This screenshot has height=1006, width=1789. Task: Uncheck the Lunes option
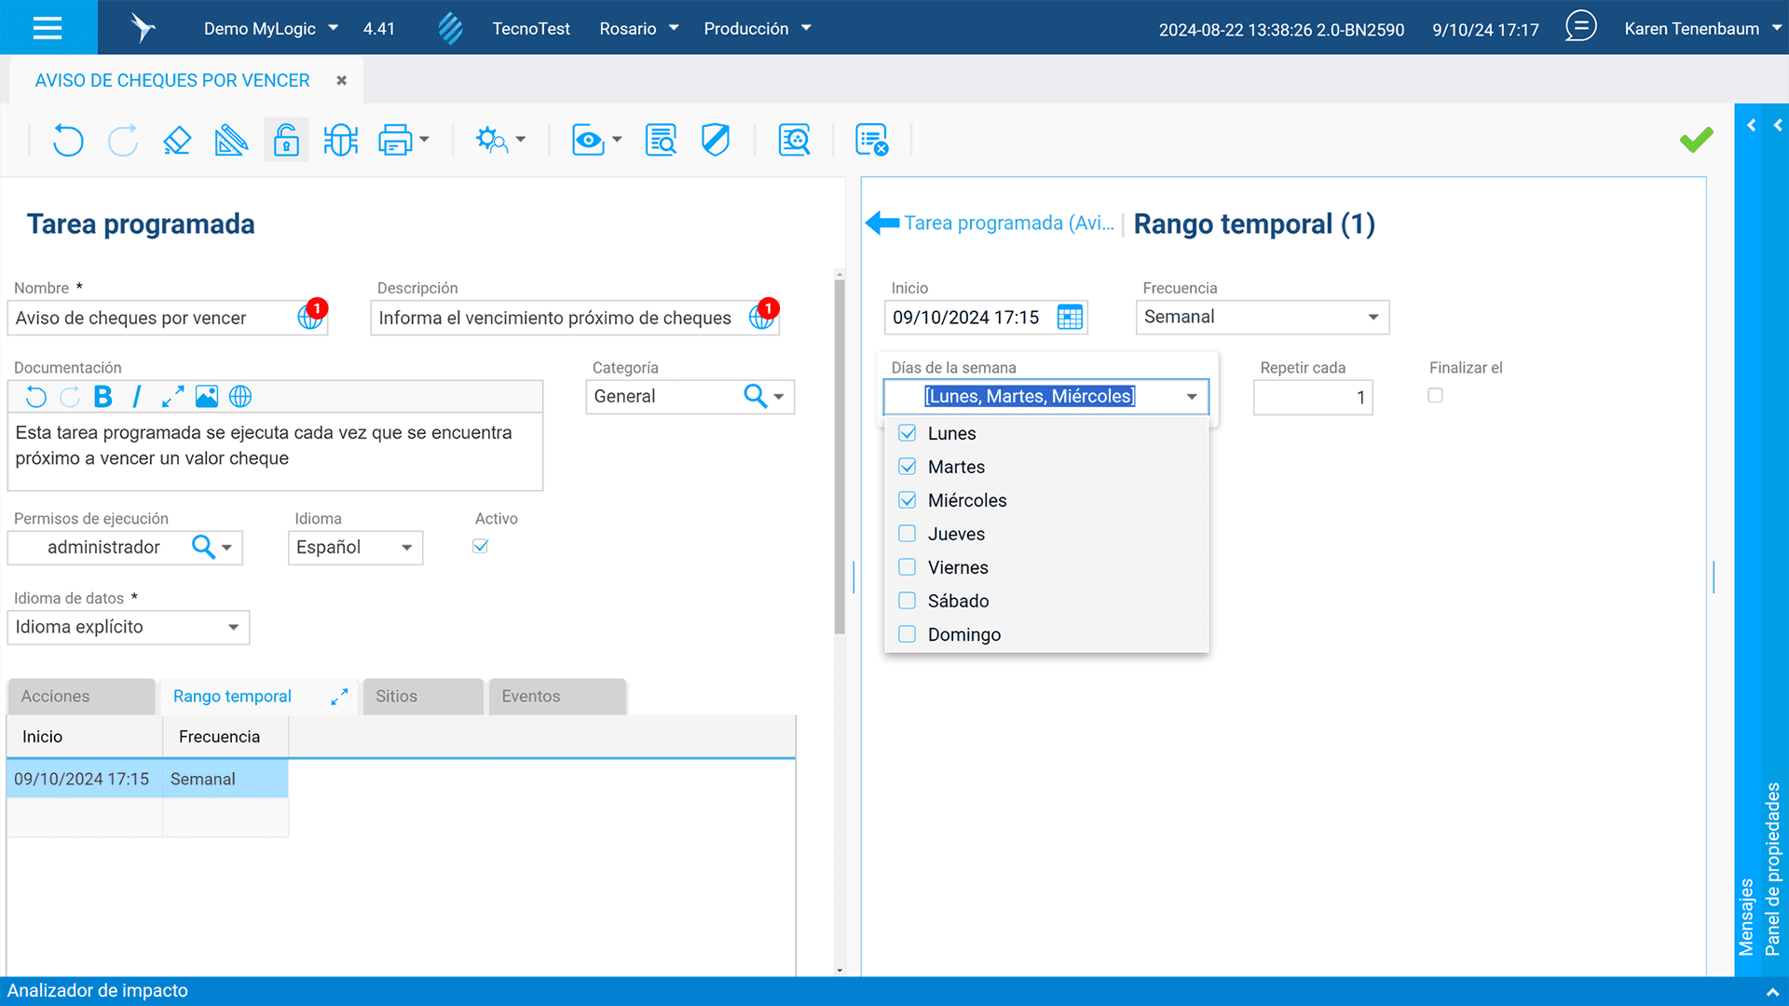907,433
